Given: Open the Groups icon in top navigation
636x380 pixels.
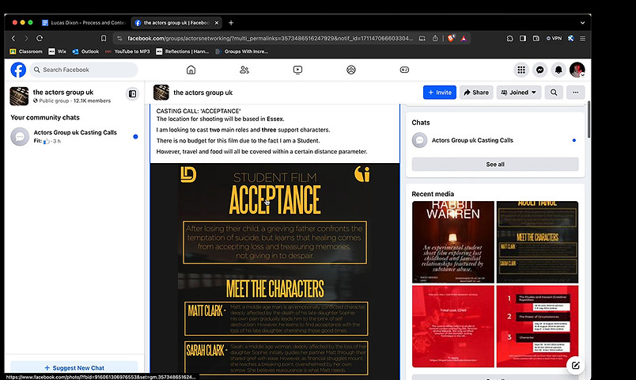Looking at the screenshot, I should coord(351,70).
